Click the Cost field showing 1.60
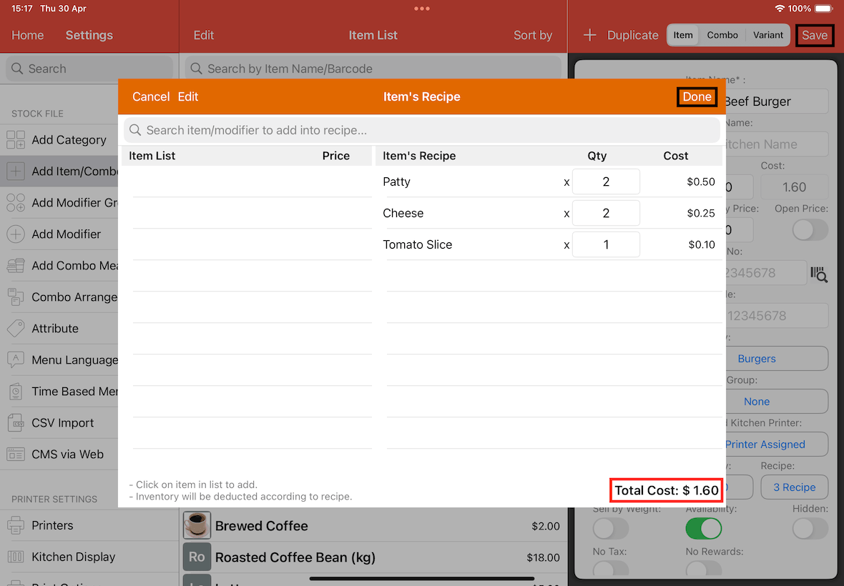The image size is (844, 586). pos(794,187)
